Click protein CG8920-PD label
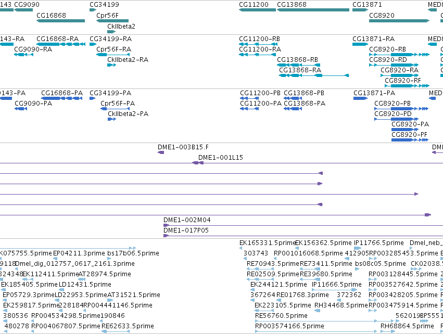443x334 pixels. tap(393, 114)
